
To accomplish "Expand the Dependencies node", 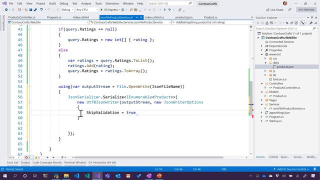I will (x=261, y=46).
